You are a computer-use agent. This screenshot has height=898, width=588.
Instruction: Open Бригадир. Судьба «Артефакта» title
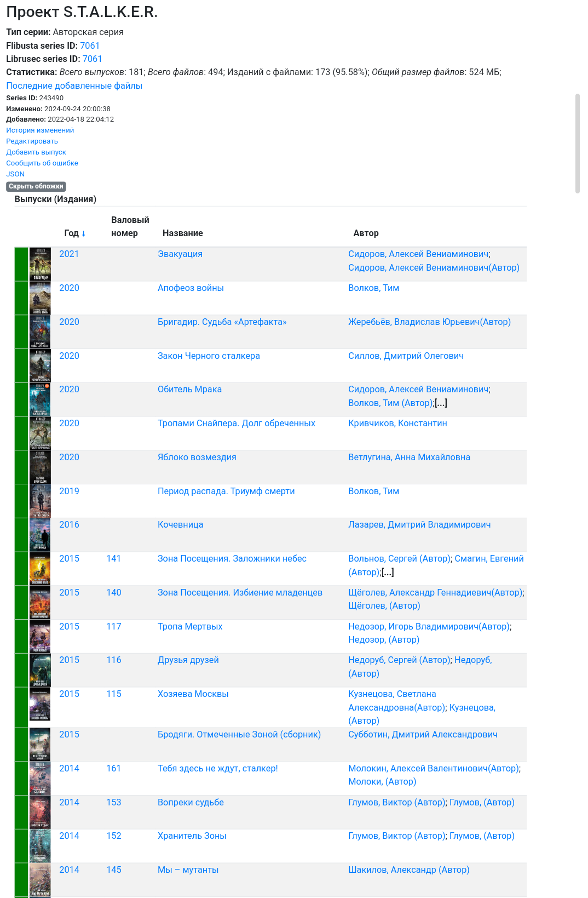[222, 322]
